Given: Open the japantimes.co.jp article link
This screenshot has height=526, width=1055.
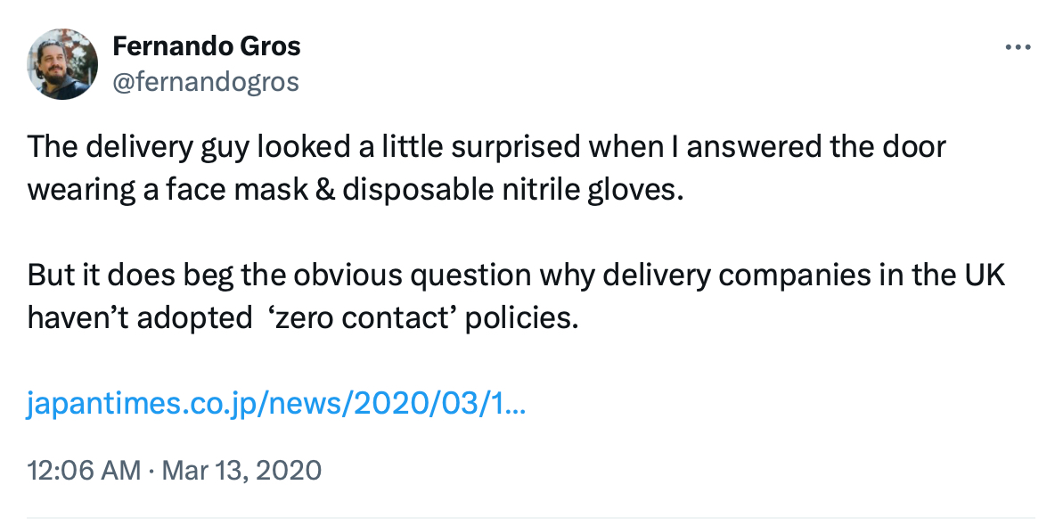Looking at the screenshot, I should tap(276, 406).
